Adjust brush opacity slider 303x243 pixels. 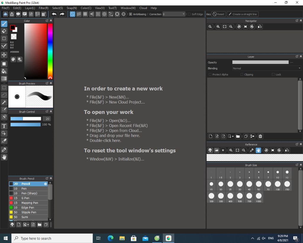point(25,124)
